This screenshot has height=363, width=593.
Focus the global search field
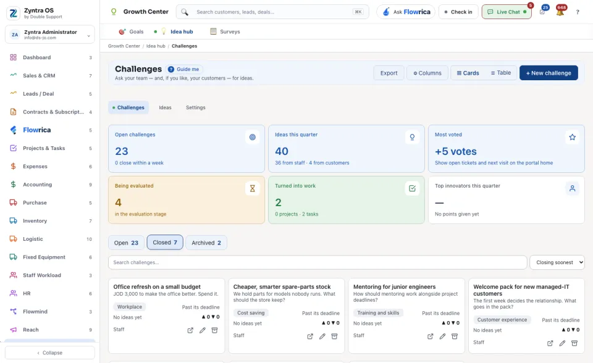(x=272, y=12)
